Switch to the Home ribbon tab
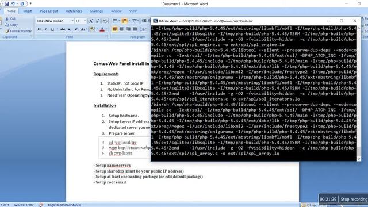Screen dimensions: 368x207 click(x=11, y=11)
